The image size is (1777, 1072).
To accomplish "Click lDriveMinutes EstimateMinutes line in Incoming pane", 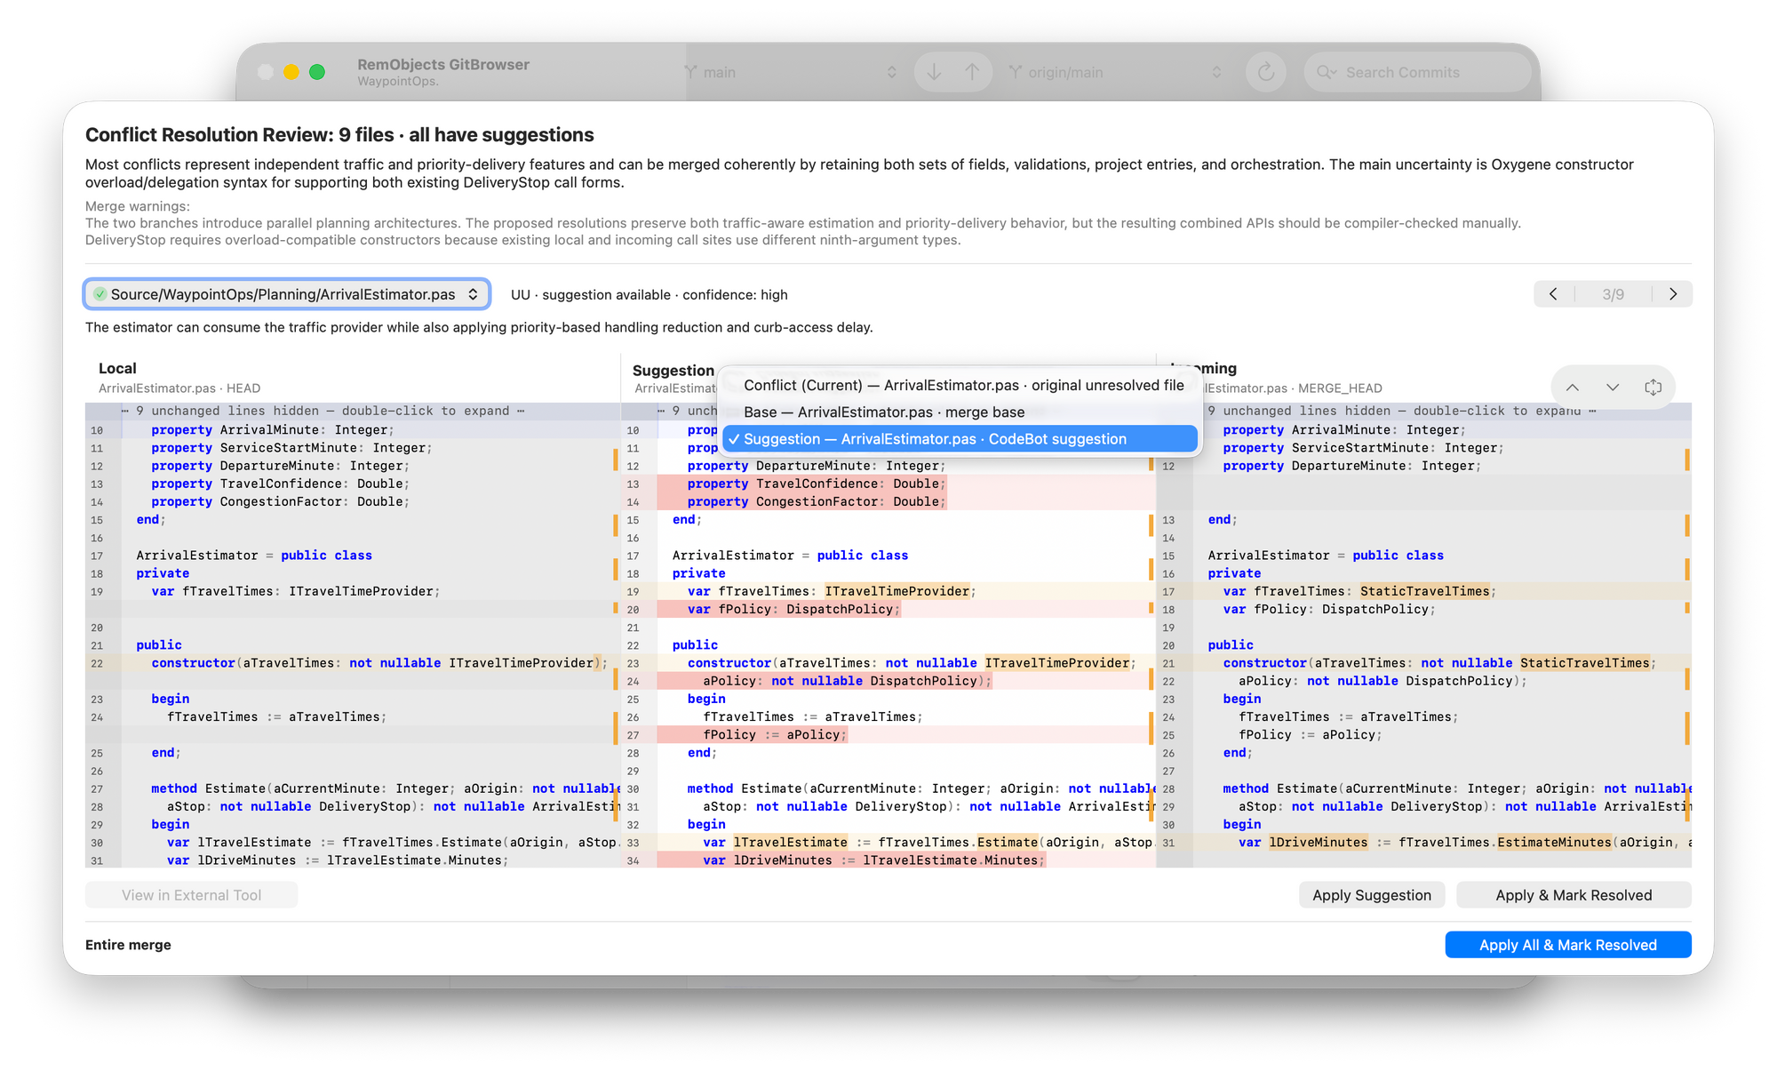I will pyautogui.click(x=1465, y=842).
